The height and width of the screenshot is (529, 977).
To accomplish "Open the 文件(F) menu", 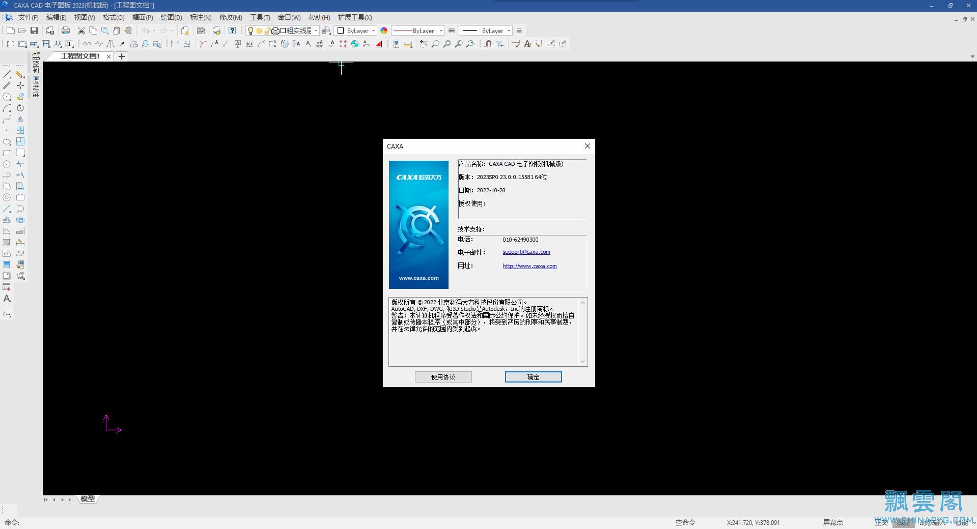I will click(29, 17).
